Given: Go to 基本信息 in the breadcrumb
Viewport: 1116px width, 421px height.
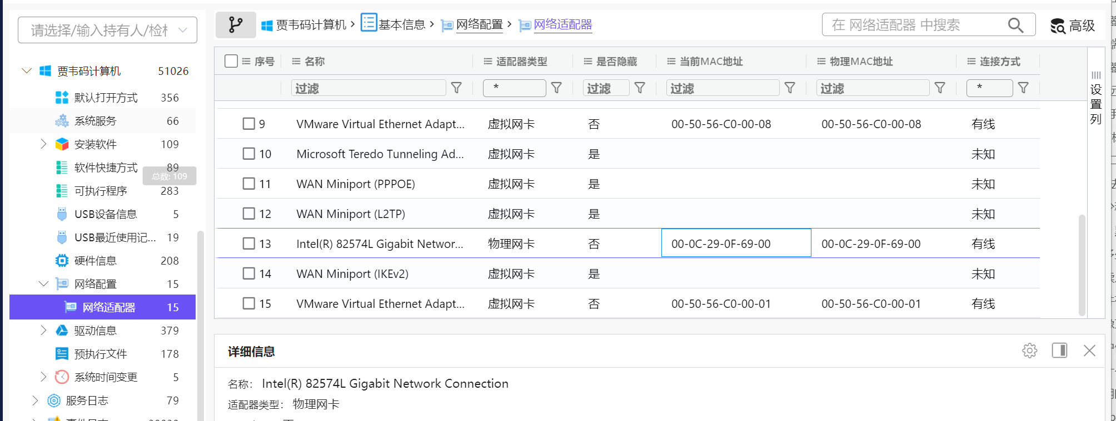Looking at the screenshot, I should click(x=401, y=25).
